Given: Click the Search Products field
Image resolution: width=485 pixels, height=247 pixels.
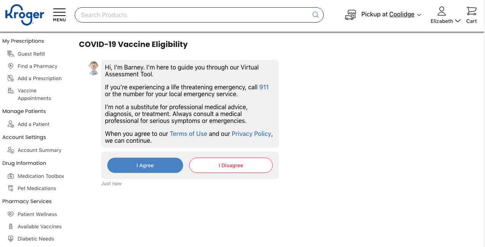Looking at the screenshot, I should coord(199,15).
